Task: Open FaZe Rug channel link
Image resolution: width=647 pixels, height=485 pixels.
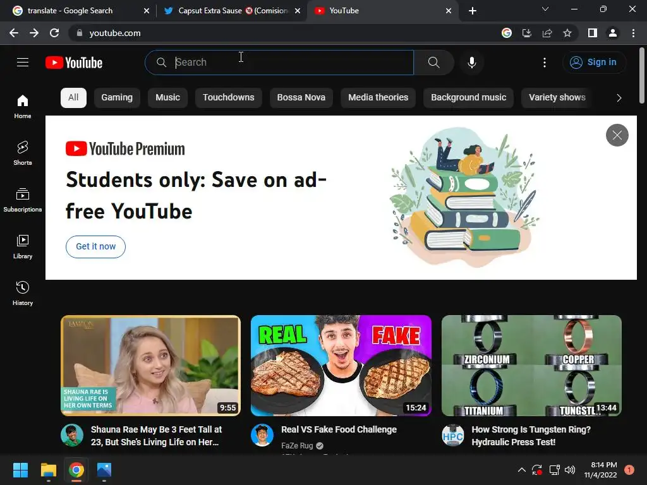Action: (297, 446)
